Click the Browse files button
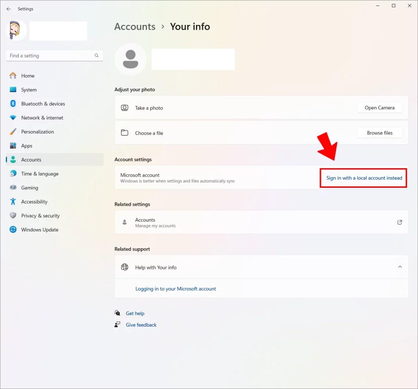Viewport: 418px width, 389px height. click(379, 133)
